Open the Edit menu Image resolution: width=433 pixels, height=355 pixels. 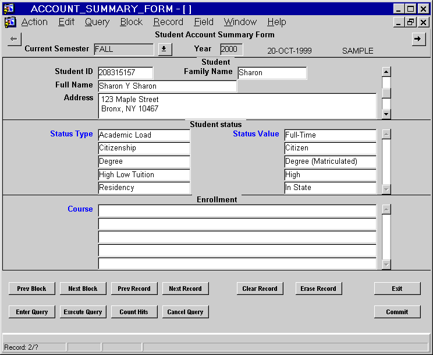(x=66, y=22)
